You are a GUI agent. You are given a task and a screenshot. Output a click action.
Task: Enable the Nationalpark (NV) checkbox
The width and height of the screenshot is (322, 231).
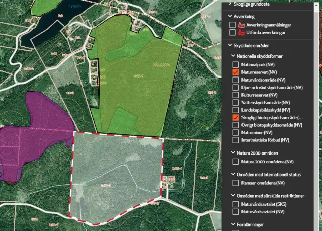[236, 65]
